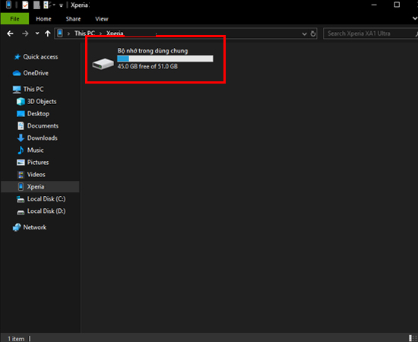The image size is (418, 342).
Task: Select Xperia device in sidebar
Action: coord(40,187)
